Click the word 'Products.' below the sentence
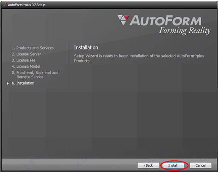Image resolution: width=219 pixels, height=173 pixels. (x=82, y=61)
